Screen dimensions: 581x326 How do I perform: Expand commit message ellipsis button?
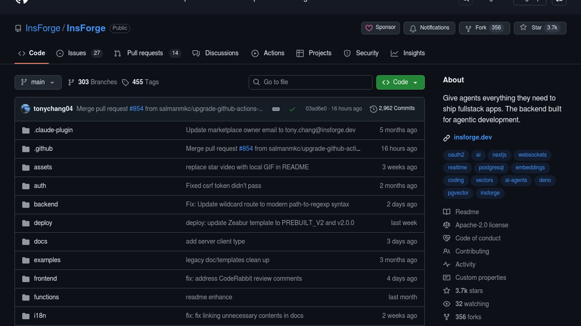pos(276,109)
